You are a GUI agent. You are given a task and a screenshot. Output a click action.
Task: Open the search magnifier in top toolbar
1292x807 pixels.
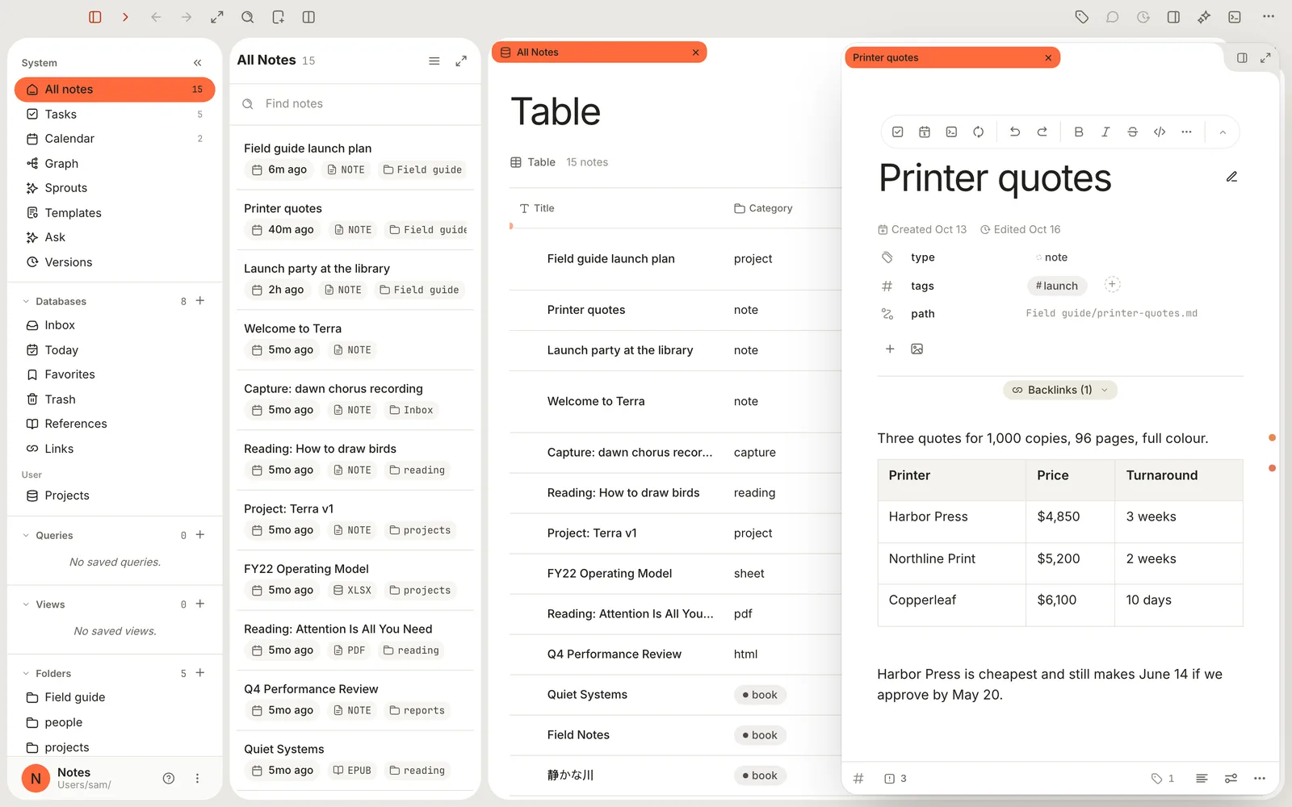click(248, 17)
